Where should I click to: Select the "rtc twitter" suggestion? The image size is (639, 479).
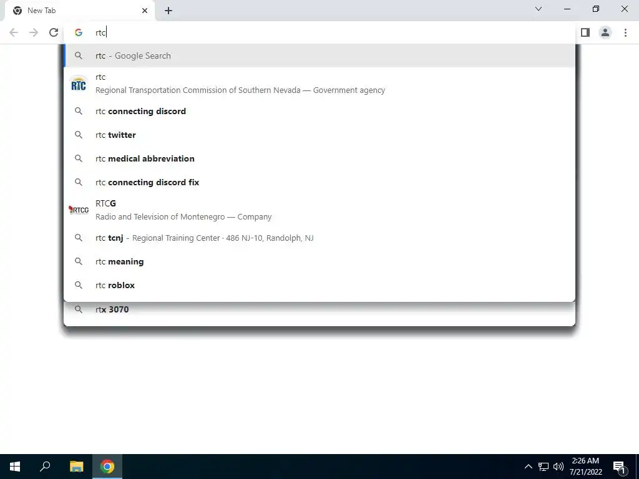point(319,135)
